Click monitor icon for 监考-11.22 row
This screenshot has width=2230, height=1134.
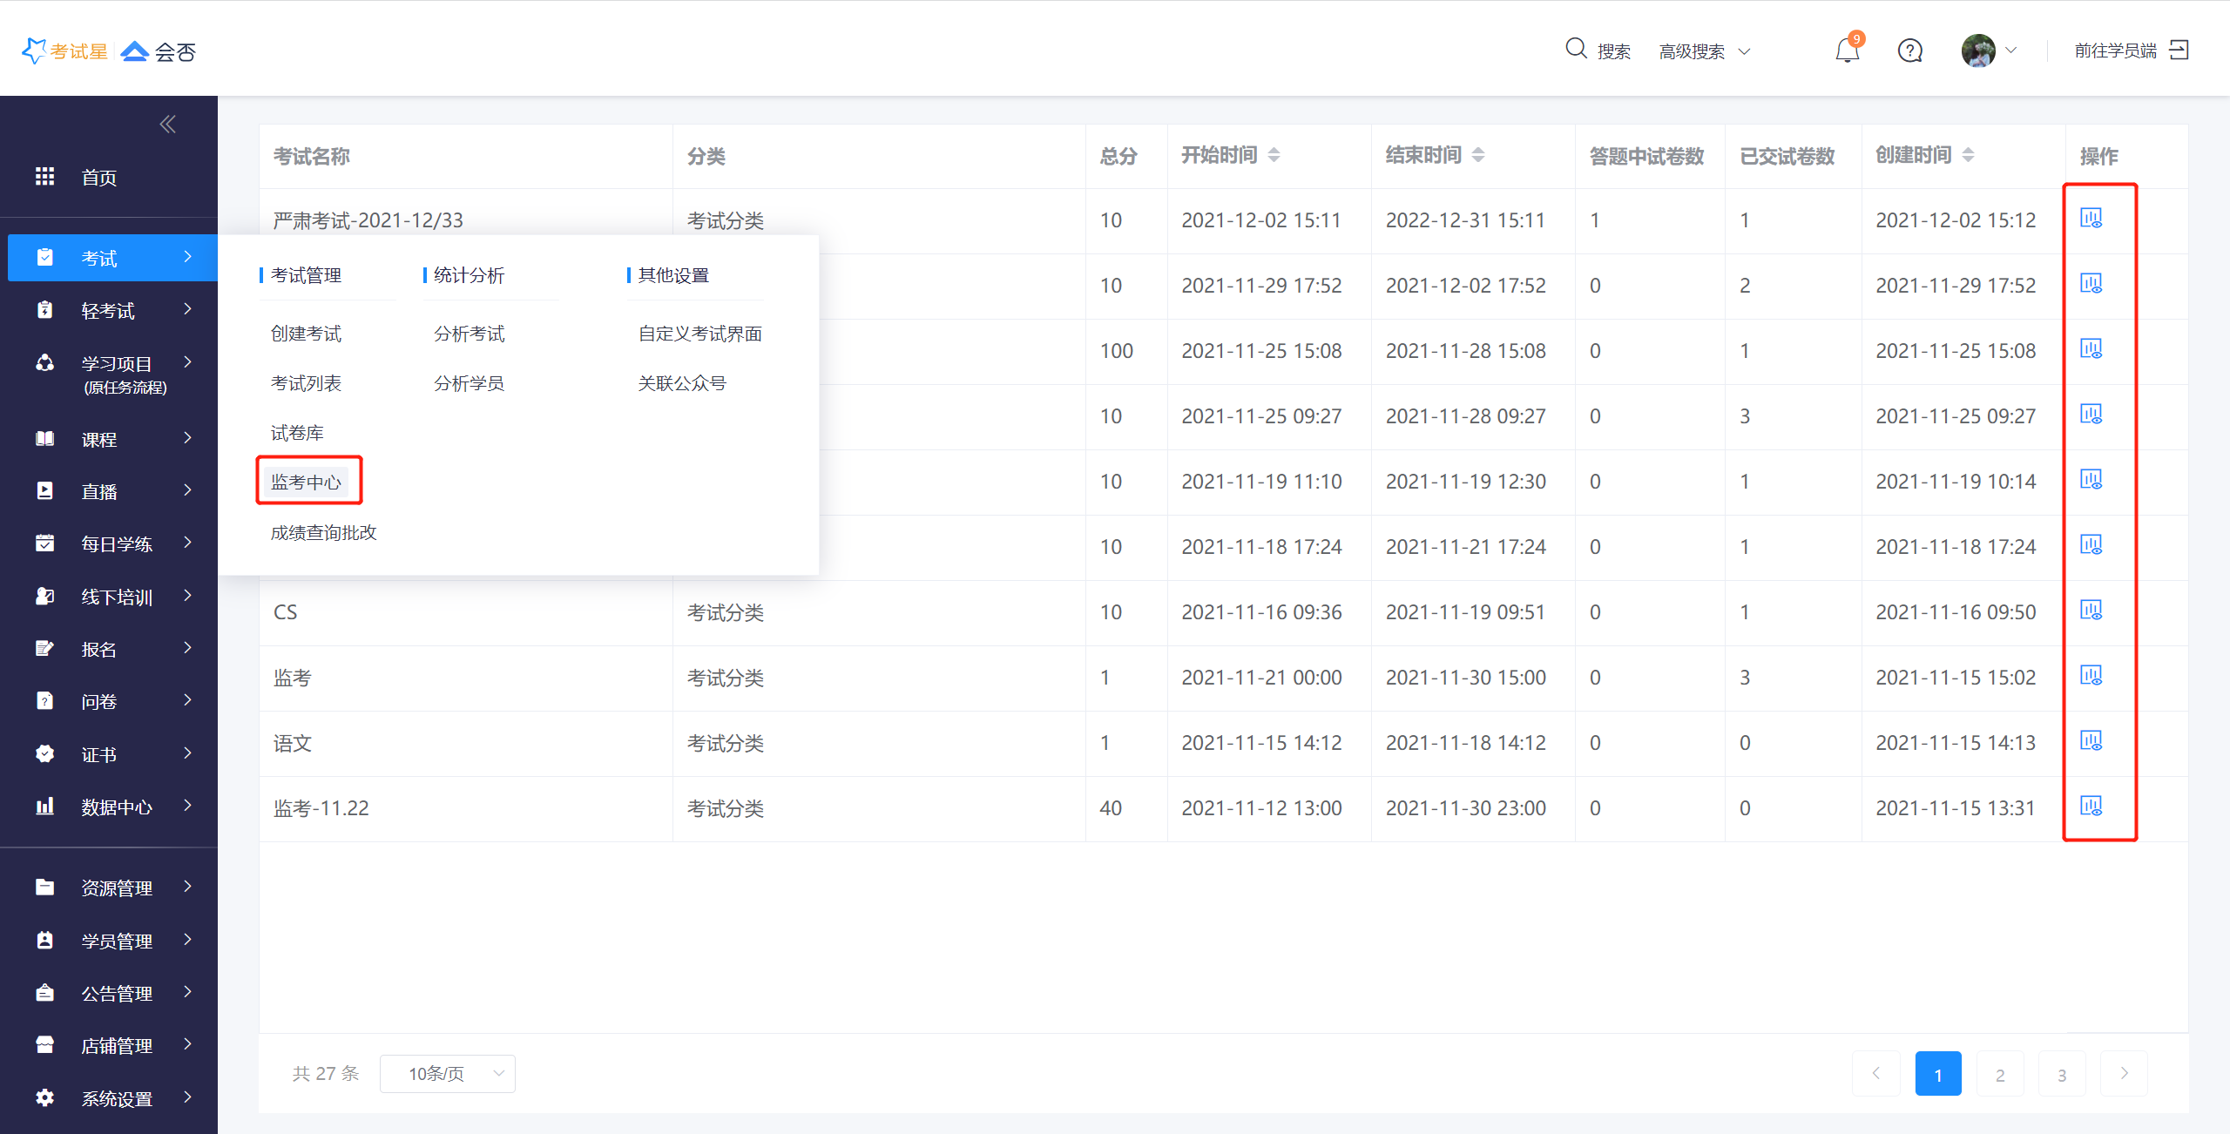(x=2091, y=806)
